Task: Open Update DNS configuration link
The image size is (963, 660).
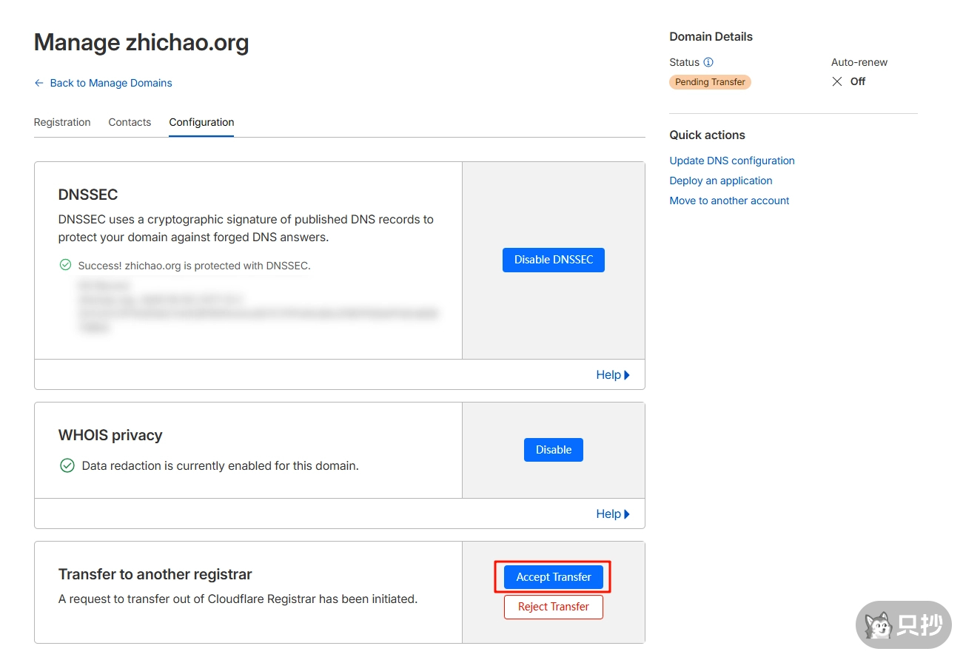Action: click(731, 161)
